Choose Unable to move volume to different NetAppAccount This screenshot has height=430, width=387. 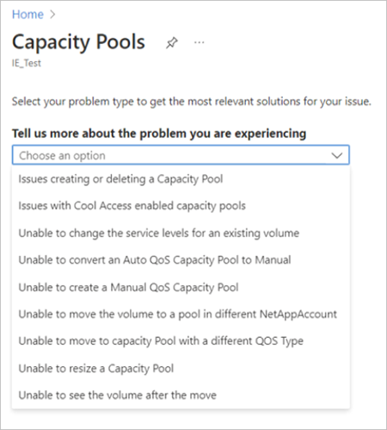point(181,315)
